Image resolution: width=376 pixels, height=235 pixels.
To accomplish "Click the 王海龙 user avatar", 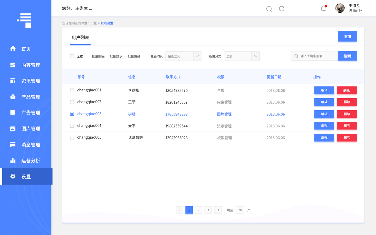I will coord(340,8).
